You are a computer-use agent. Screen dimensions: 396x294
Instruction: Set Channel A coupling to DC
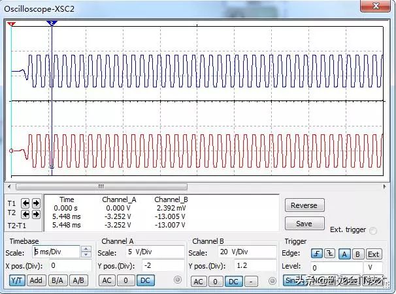145,280
